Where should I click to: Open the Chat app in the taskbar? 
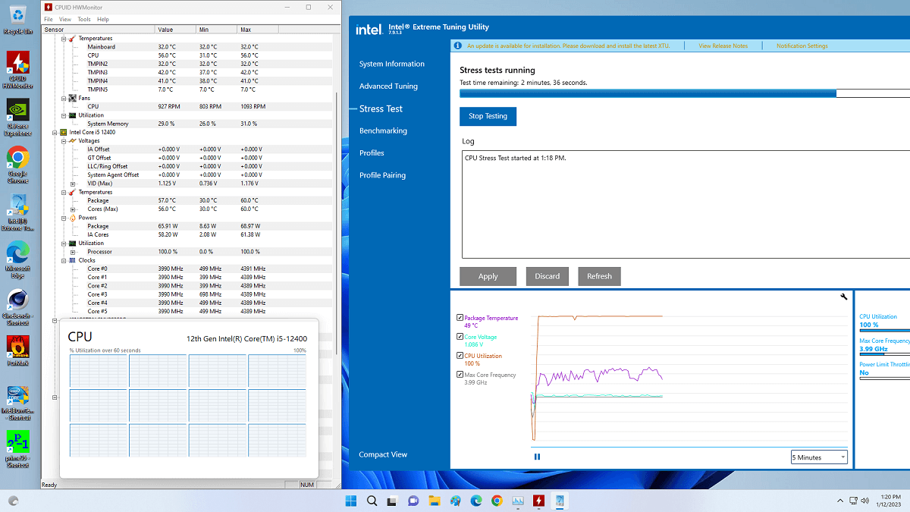click(x=414, y=501)
